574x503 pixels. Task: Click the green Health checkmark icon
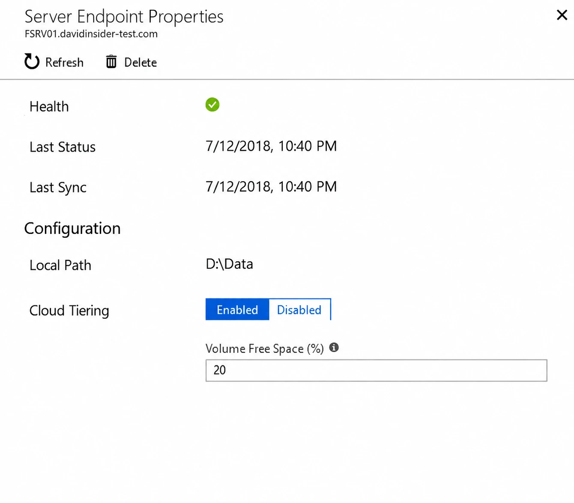click(212, 105)
